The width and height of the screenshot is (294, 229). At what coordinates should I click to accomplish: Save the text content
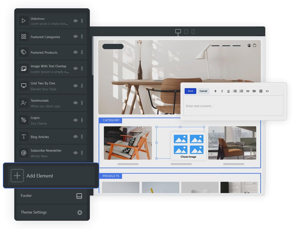tap(190, 91)
